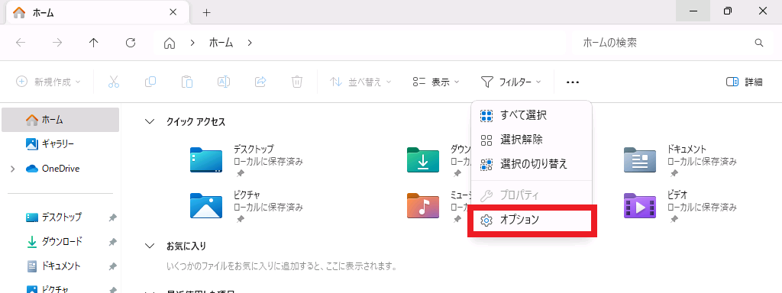This screenshot has width=782, height=293.
Task: Click the Rename icon in toolbar
Action: (224, 82)
